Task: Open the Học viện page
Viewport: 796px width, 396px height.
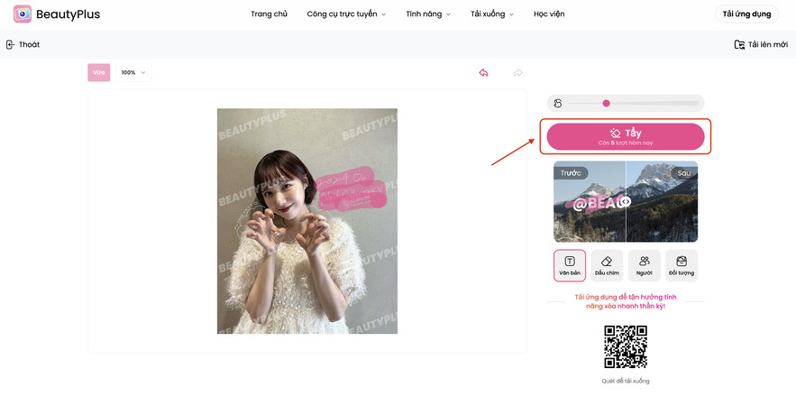Action: click(x=549, y=14)
